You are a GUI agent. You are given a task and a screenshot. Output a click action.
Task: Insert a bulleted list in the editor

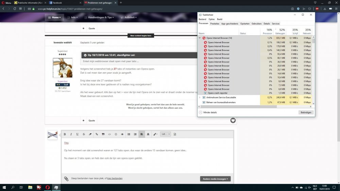[129, 134]
